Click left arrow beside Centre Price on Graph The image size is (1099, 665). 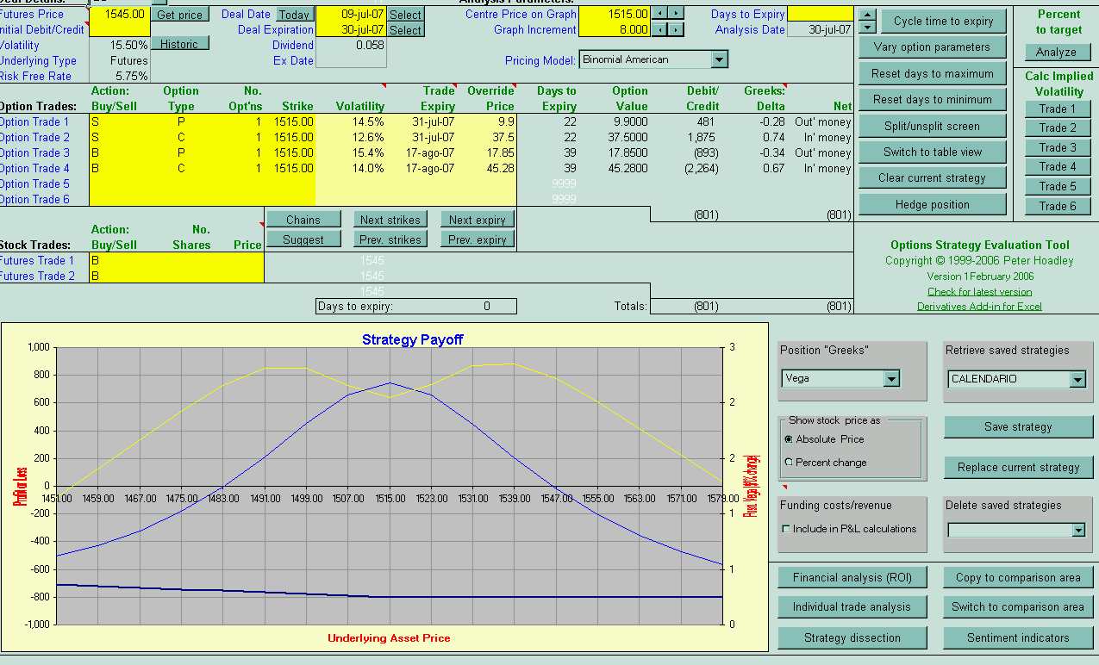(659, 14)
